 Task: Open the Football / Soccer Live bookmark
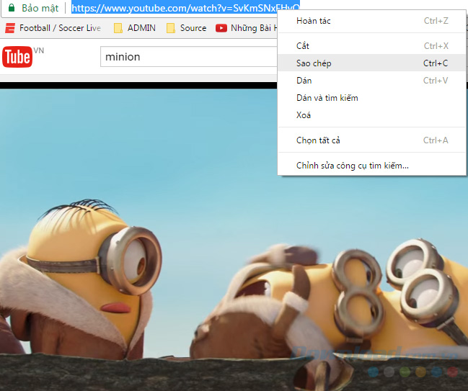click(x=53, y=28)
